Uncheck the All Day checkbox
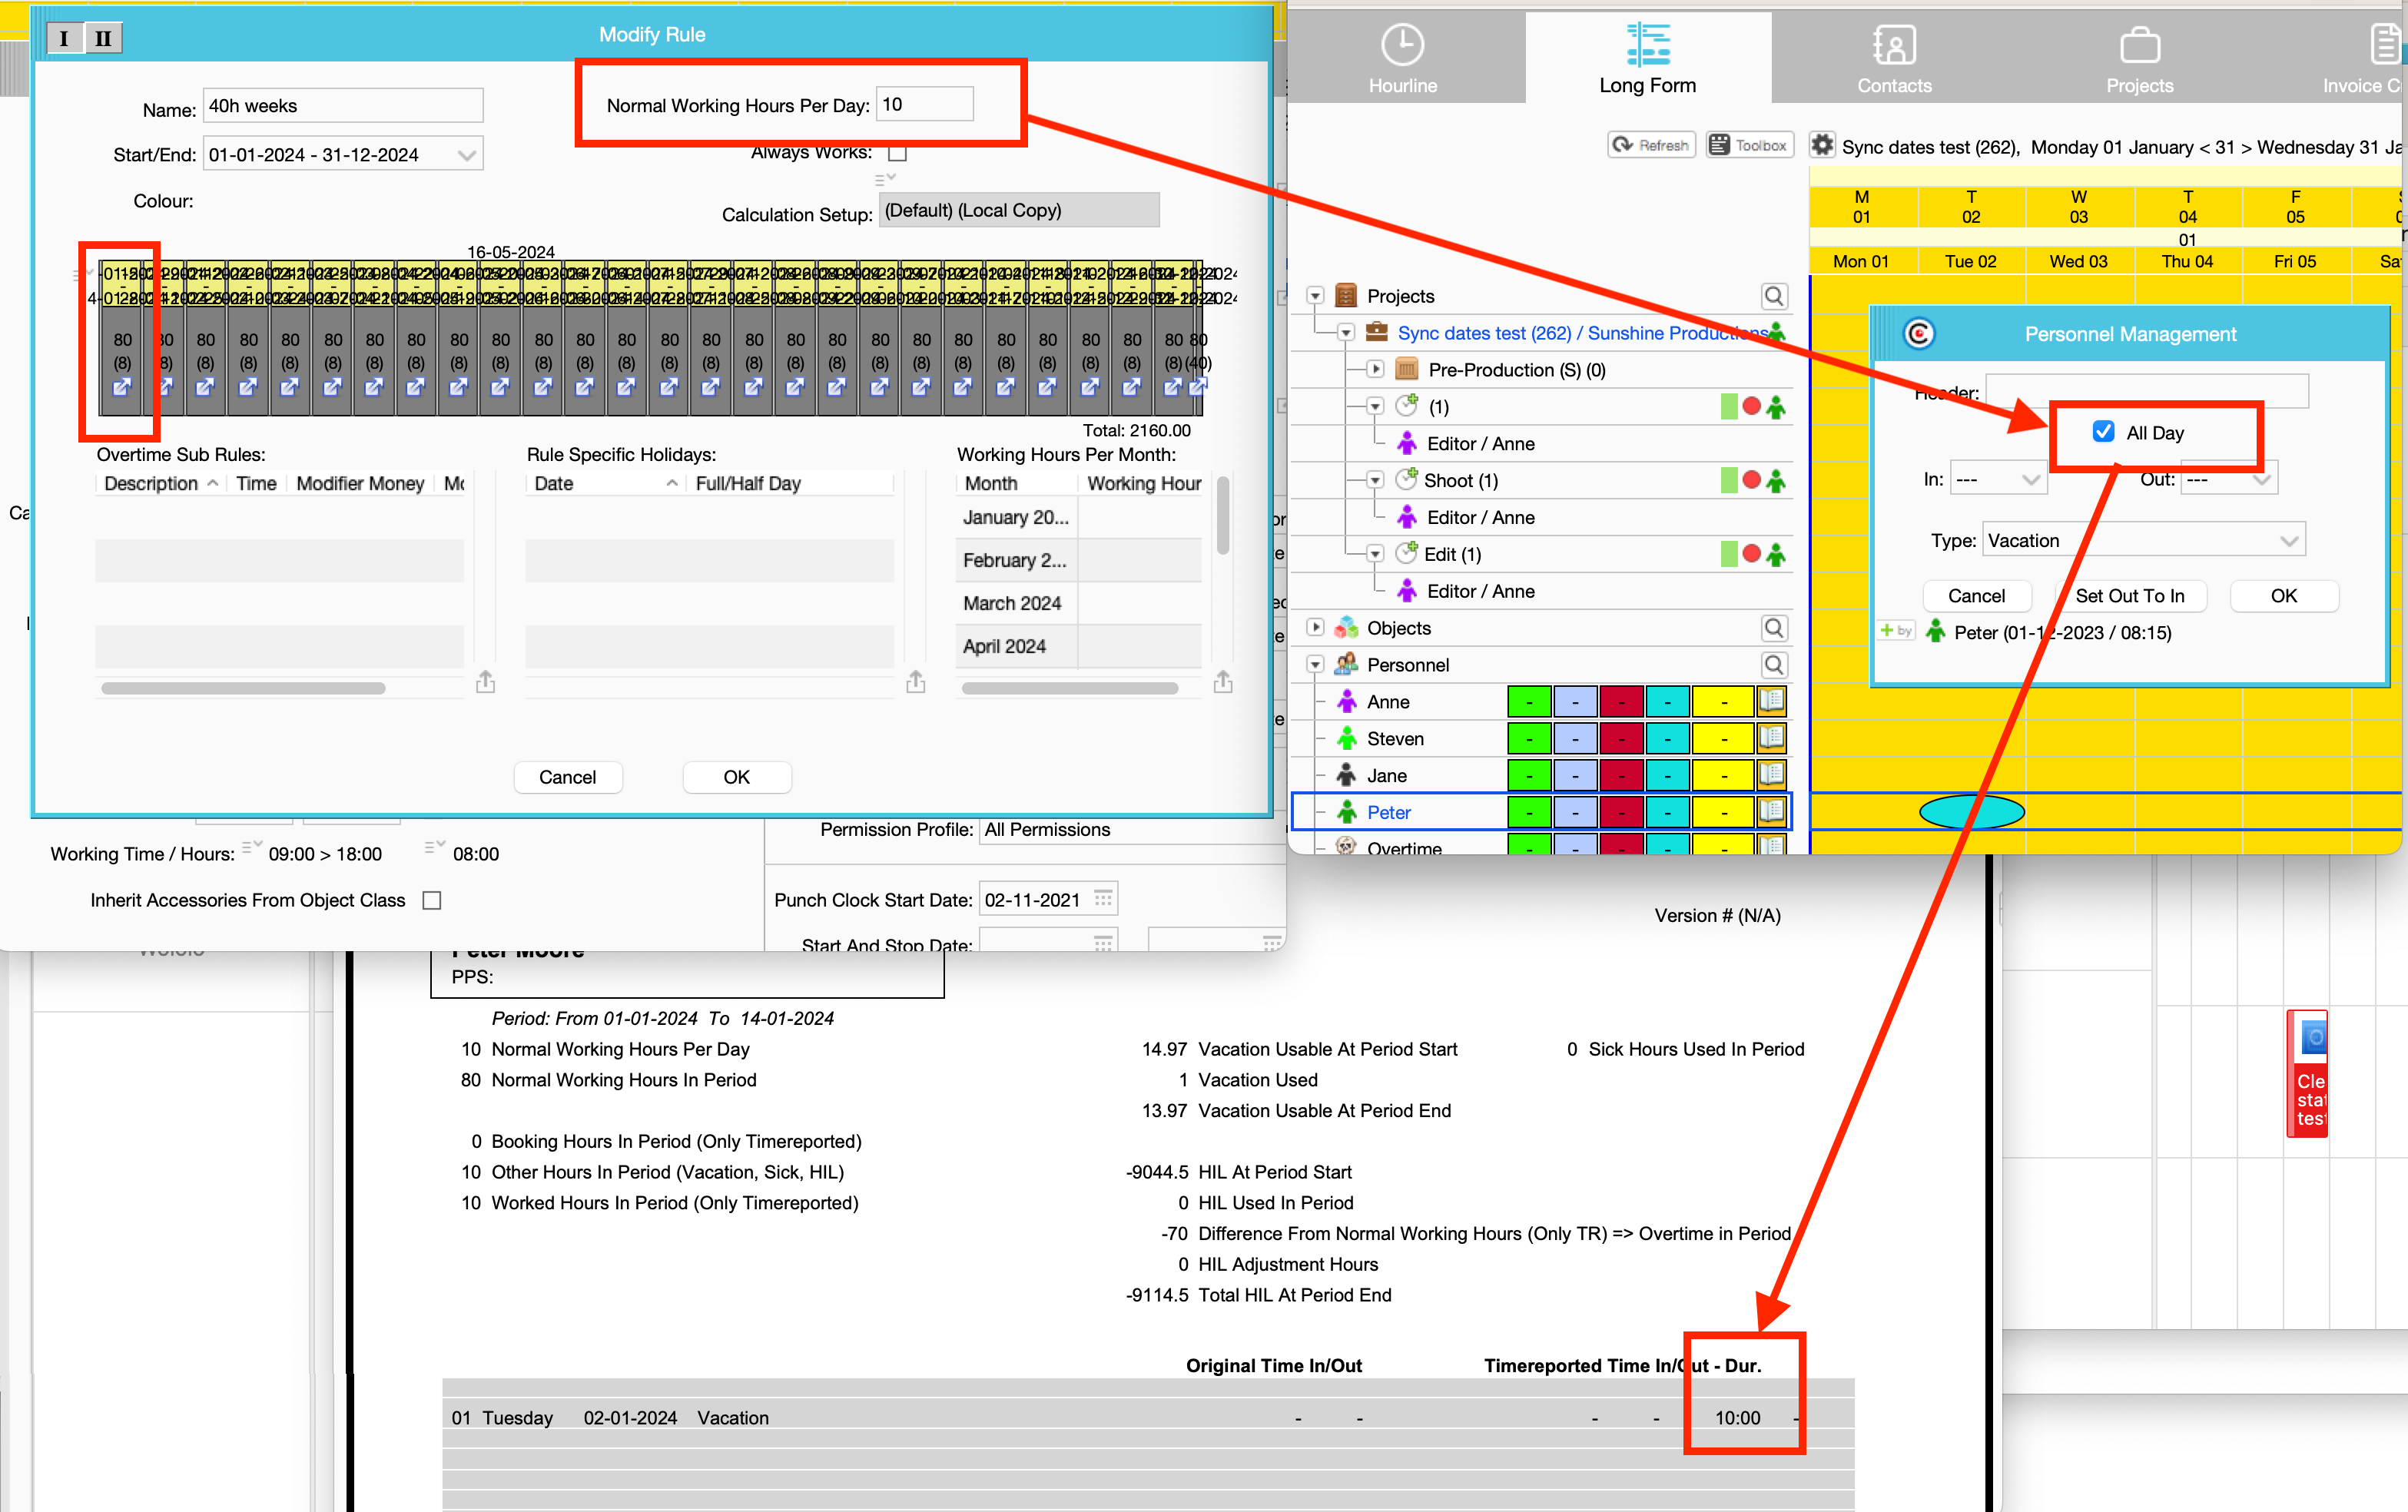This screenshot has width=2408, height=1512. [2103, 432]
